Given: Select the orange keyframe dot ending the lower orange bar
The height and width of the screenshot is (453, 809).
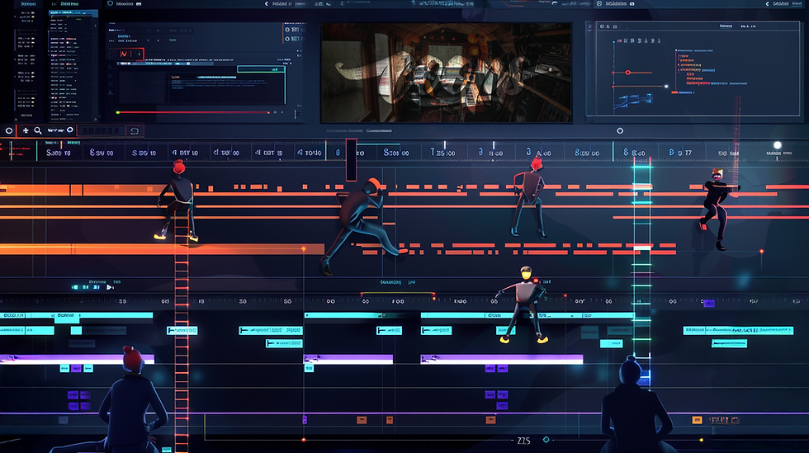Looking at the screenshot, I should 304,249.
